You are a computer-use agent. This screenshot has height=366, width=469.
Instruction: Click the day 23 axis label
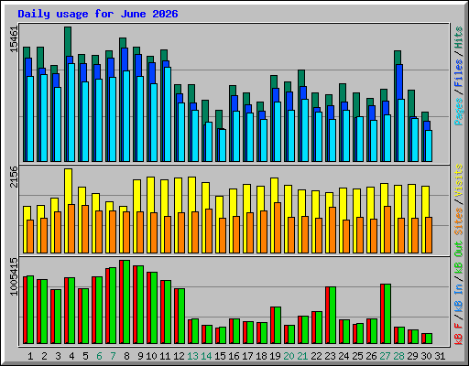click(330, 356)
